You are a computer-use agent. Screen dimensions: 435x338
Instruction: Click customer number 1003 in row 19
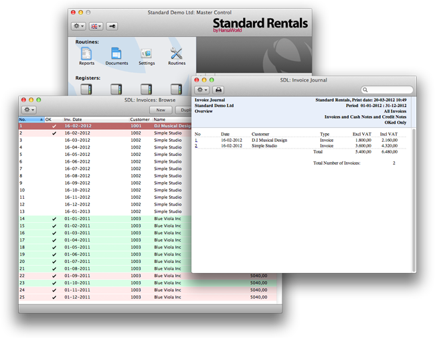click(136, 254)
